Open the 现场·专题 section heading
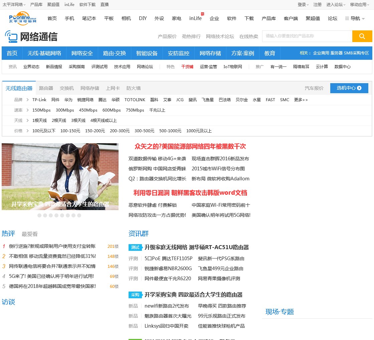The image size is (374, 340). pos(279,312)
